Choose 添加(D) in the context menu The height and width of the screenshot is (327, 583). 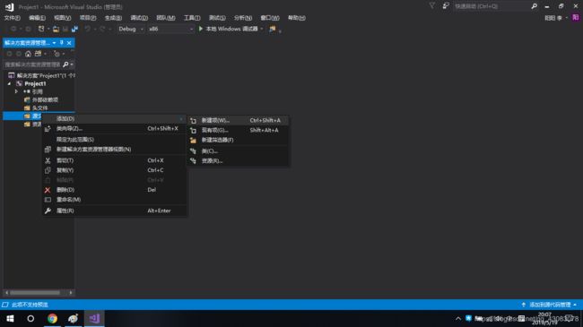[115, 118]
